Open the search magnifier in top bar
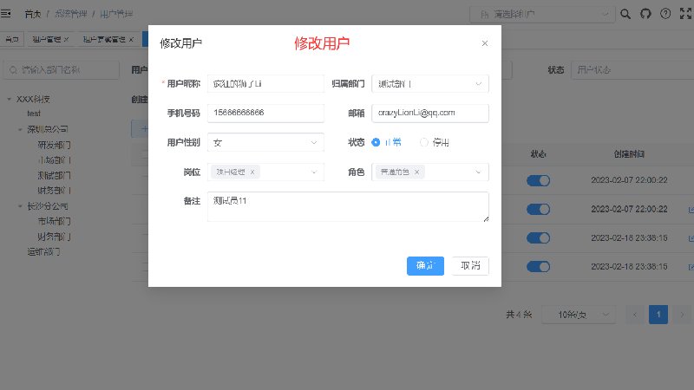Screen dimensions: 694x390 click(x=625, y=14)
